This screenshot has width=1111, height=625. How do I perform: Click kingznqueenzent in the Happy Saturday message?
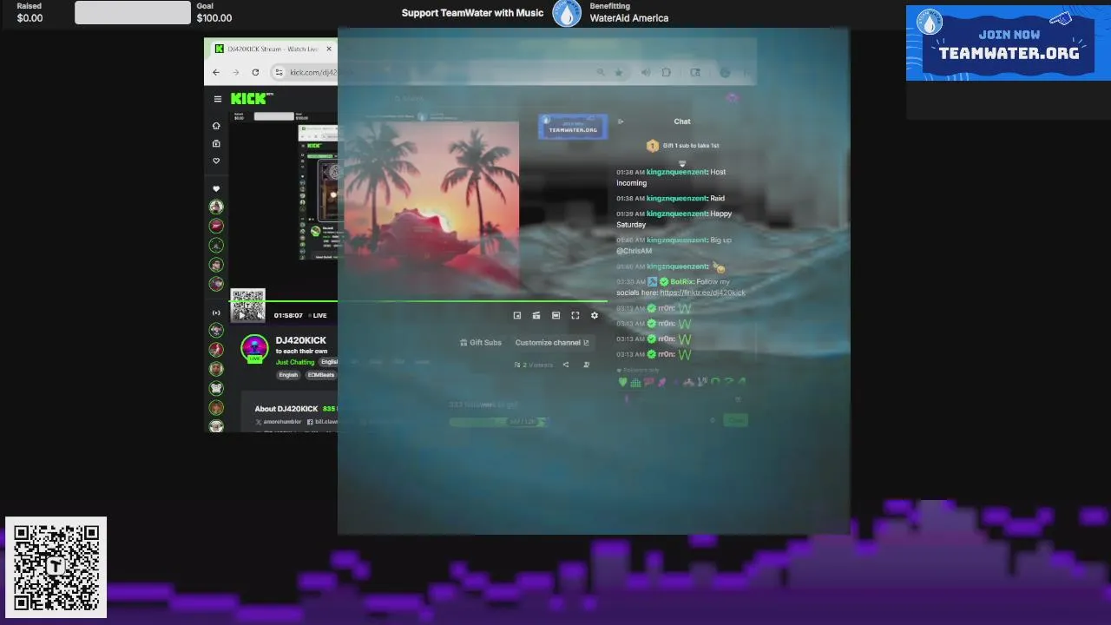pyautogui.click(x=677, y=214)
